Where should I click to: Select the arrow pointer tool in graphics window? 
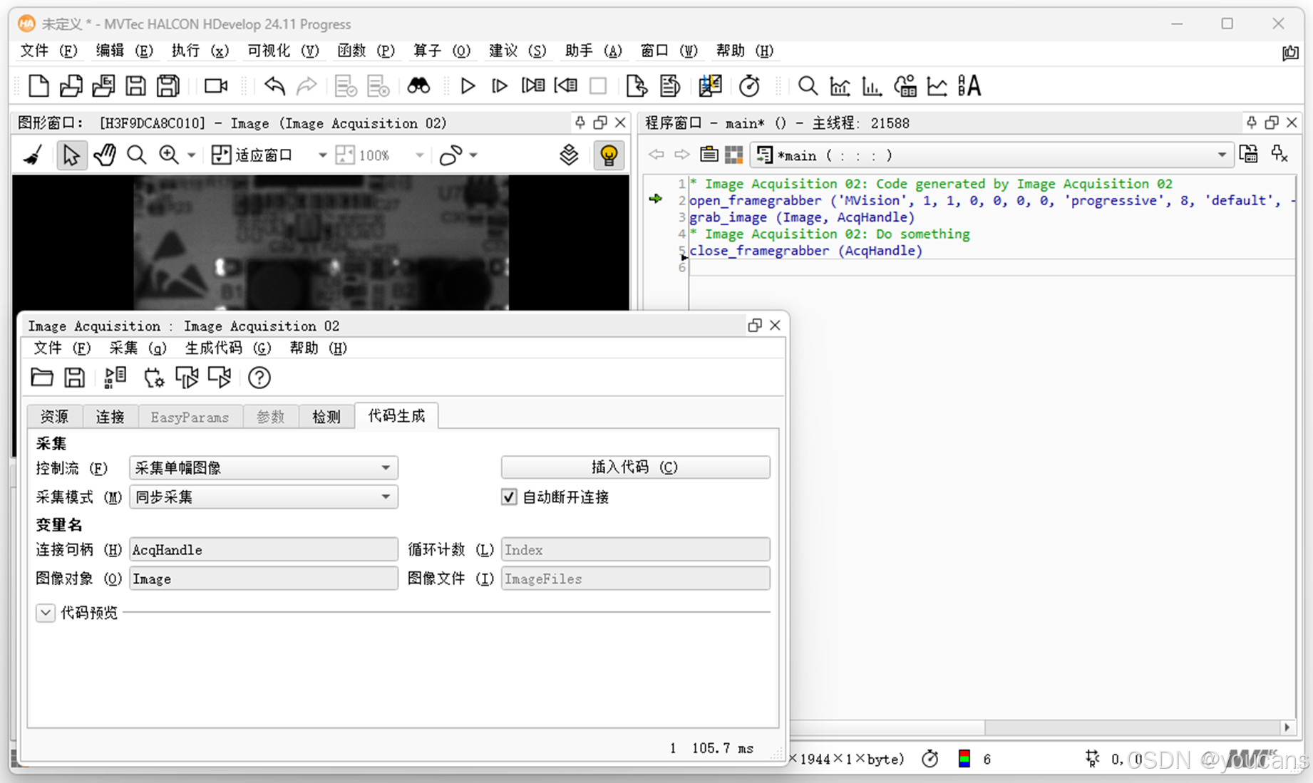(71, 155)
